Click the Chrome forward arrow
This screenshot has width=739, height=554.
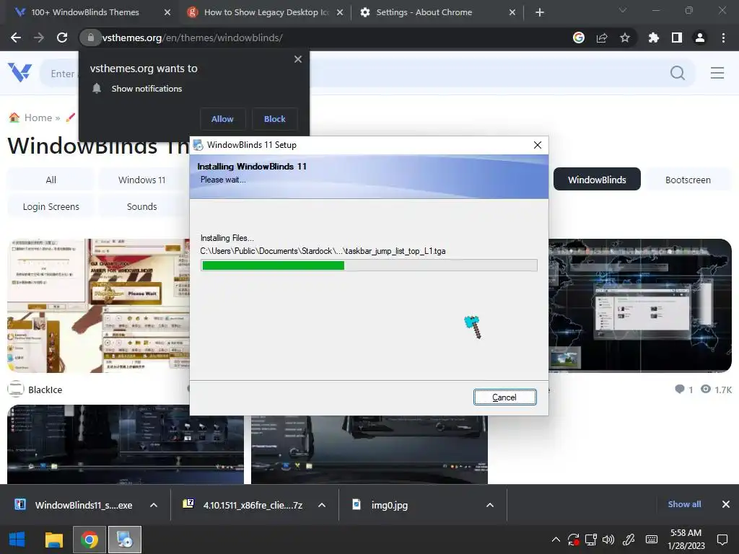pyautogui.click(x=39, y=38)
